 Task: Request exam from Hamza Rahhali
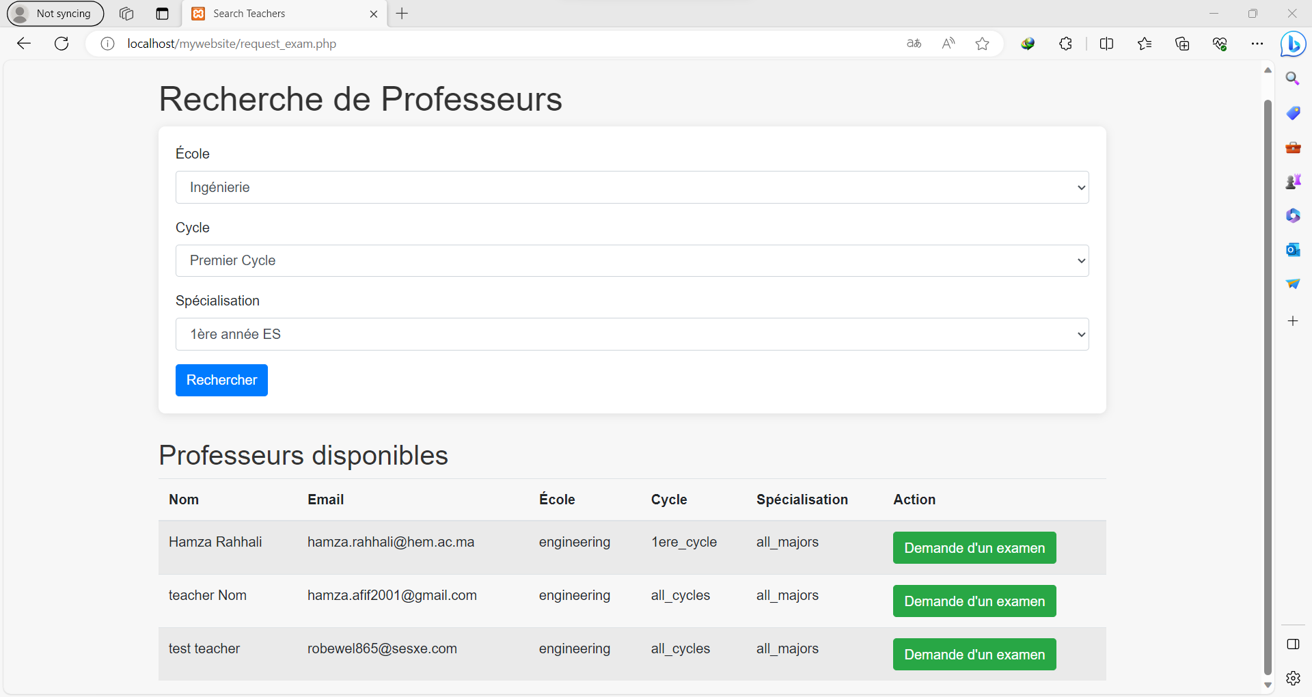(x=974, y=548)
